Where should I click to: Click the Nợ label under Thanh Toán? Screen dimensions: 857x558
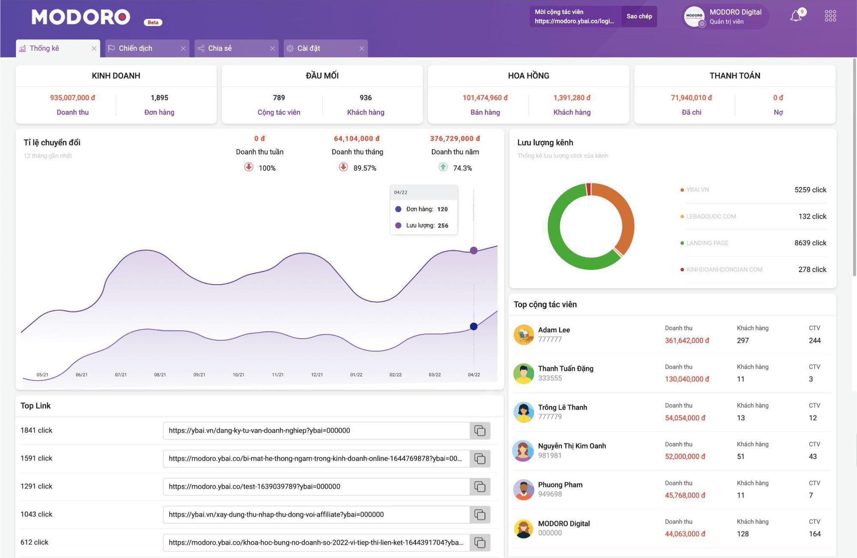click(778, 112)
